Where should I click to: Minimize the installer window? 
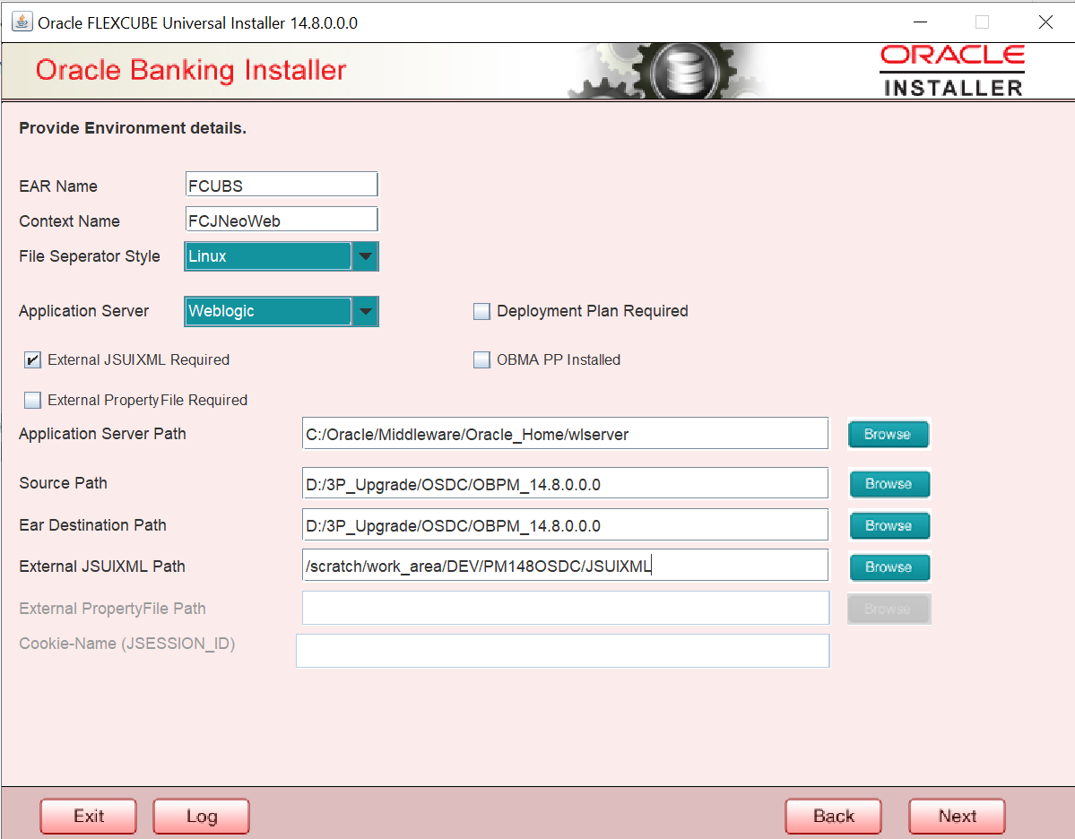pyautogui.click(x=920, y=22)
